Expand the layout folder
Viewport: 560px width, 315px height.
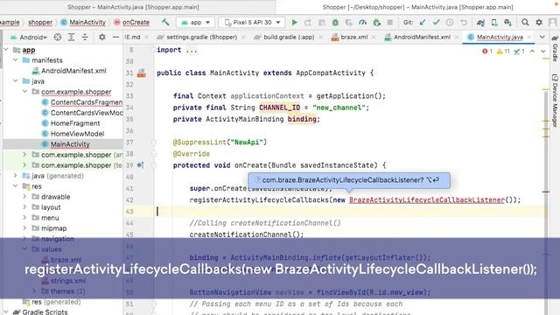[24, 206]
